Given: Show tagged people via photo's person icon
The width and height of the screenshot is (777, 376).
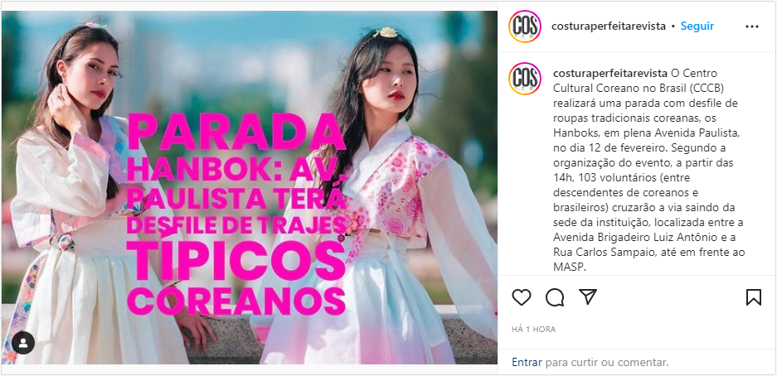Looking at the screenshot, I should (x=23, y=343).
